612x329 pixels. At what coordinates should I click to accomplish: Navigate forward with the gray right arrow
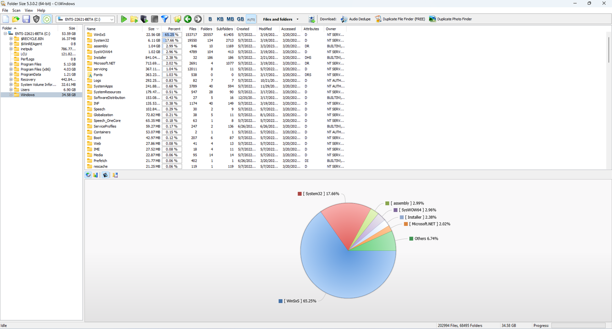coord(197,19)
